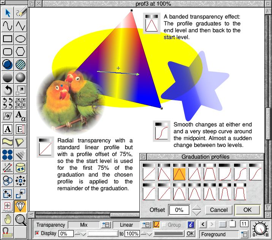This screenshot has width=272, height=240.
Task: Select the diamond transparency tool
Action: pyautogui.click(x=21, y=207)
